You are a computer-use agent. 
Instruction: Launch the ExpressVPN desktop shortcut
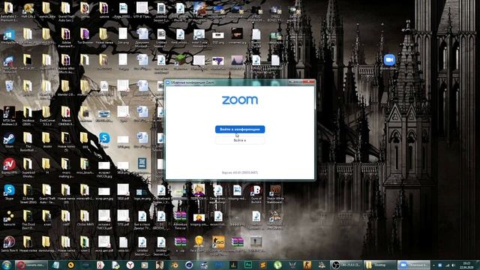9,166
